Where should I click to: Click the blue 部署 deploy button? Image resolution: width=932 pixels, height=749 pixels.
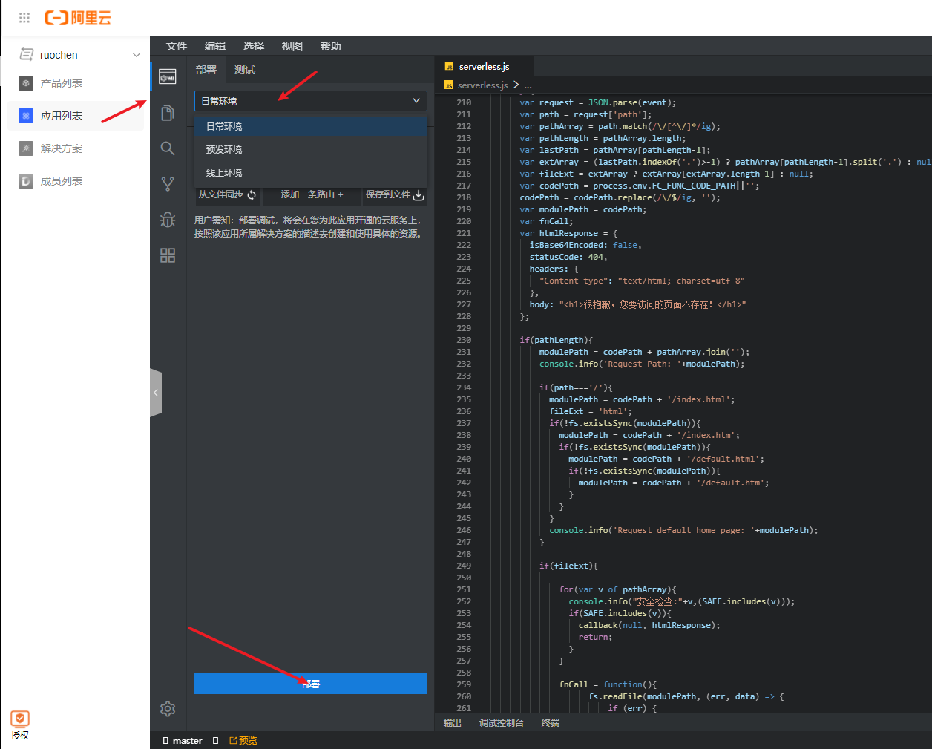[311, 684]
